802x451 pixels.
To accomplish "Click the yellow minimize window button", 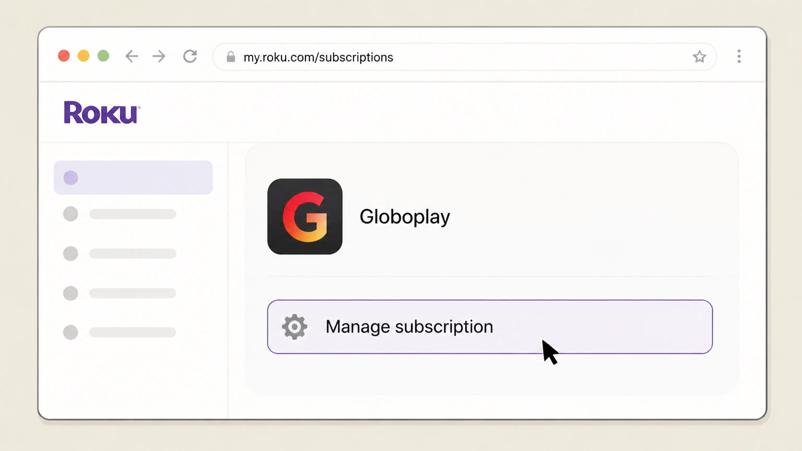I will [x=84, y=56].
